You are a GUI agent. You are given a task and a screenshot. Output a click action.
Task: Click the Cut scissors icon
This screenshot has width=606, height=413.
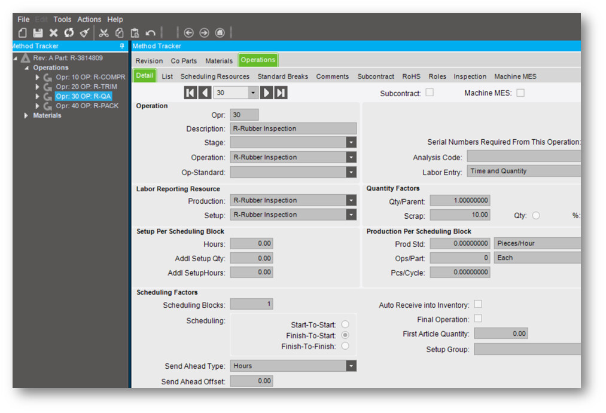pos(104,33)
